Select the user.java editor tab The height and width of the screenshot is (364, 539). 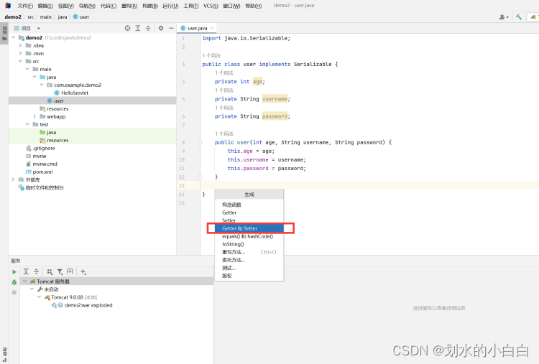[198, 28]
